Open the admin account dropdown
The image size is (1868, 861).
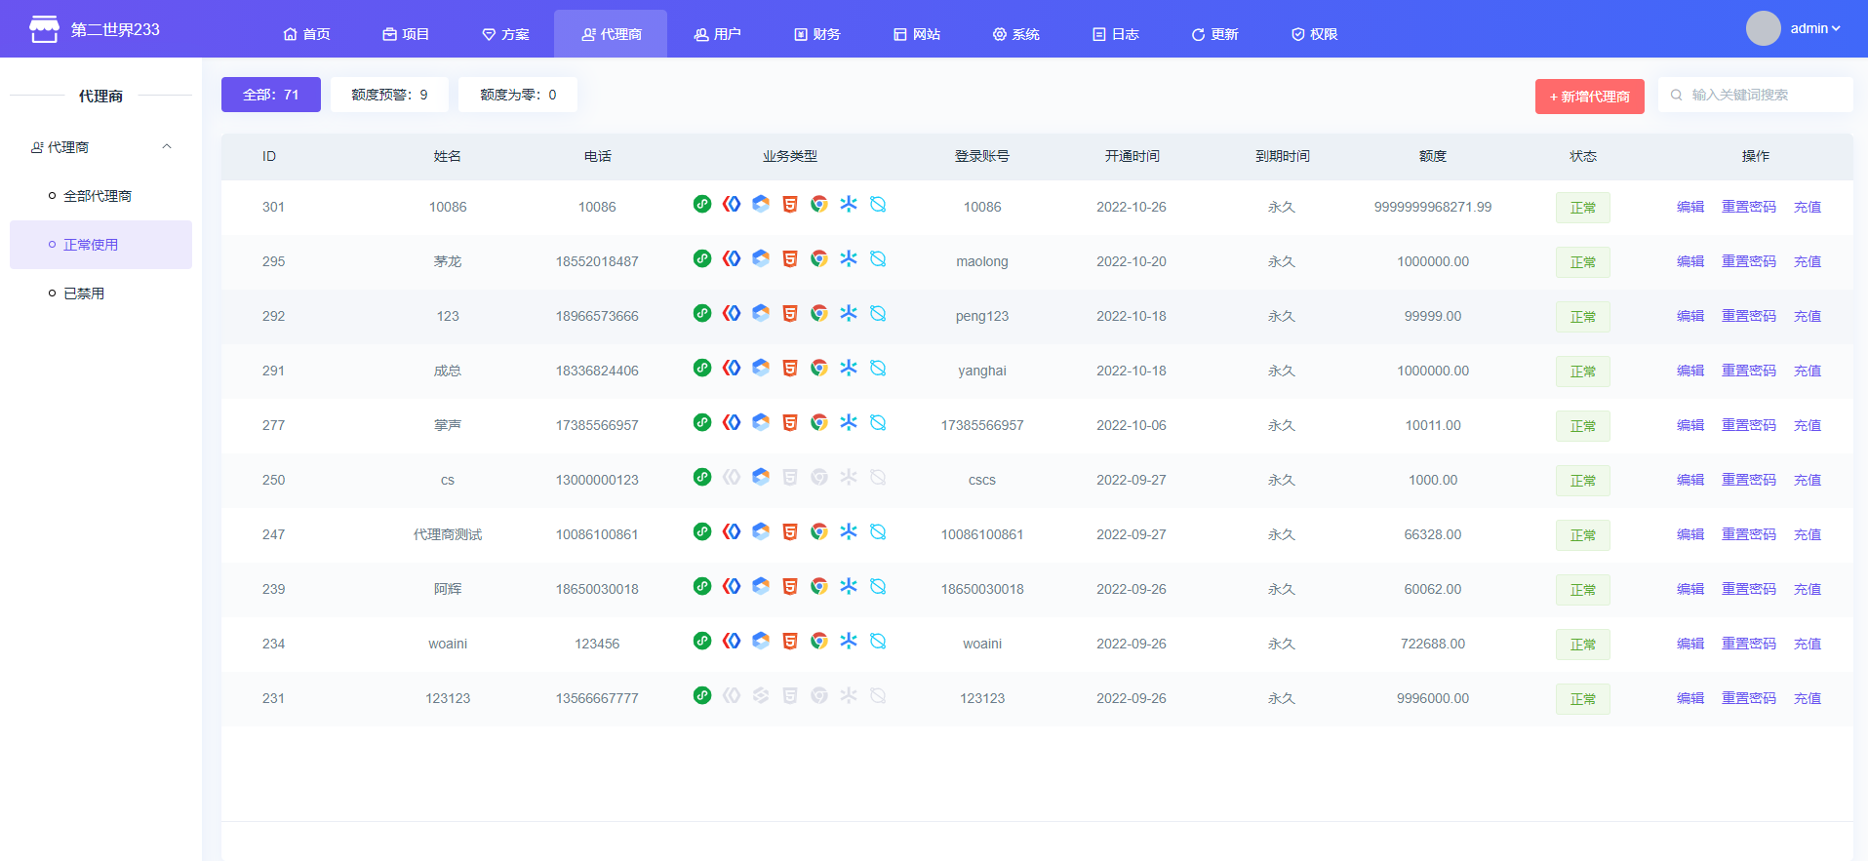1815,28
